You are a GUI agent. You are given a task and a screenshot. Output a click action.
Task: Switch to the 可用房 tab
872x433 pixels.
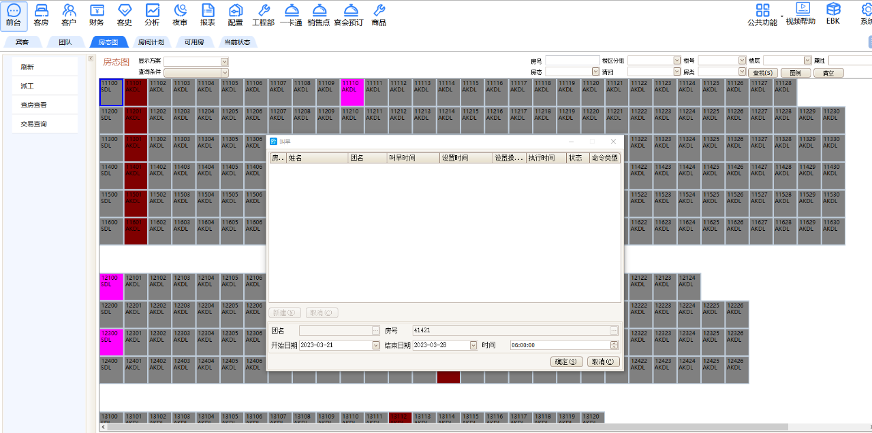click(x=194, y=42)
